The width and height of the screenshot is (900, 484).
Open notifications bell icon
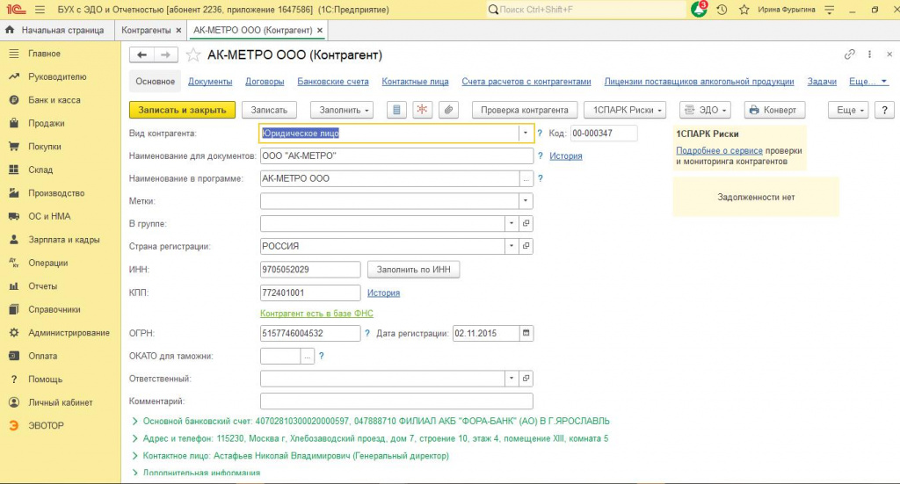699,9
